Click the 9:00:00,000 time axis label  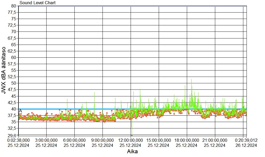(x=103, y=140)
